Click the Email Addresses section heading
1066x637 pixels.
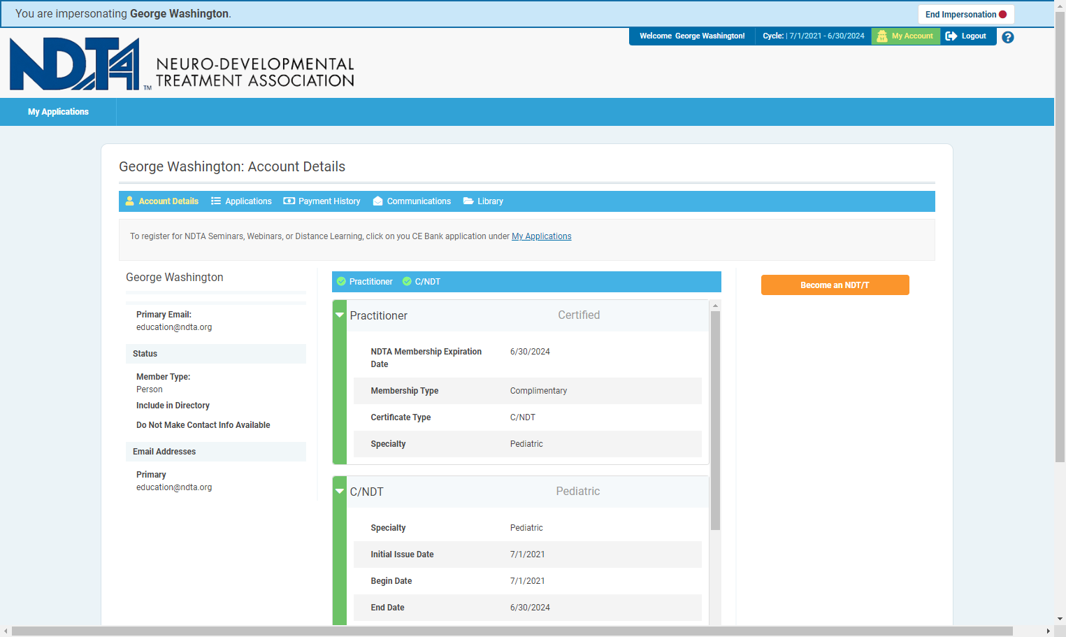pyautogui.click(x=216, y=452)
